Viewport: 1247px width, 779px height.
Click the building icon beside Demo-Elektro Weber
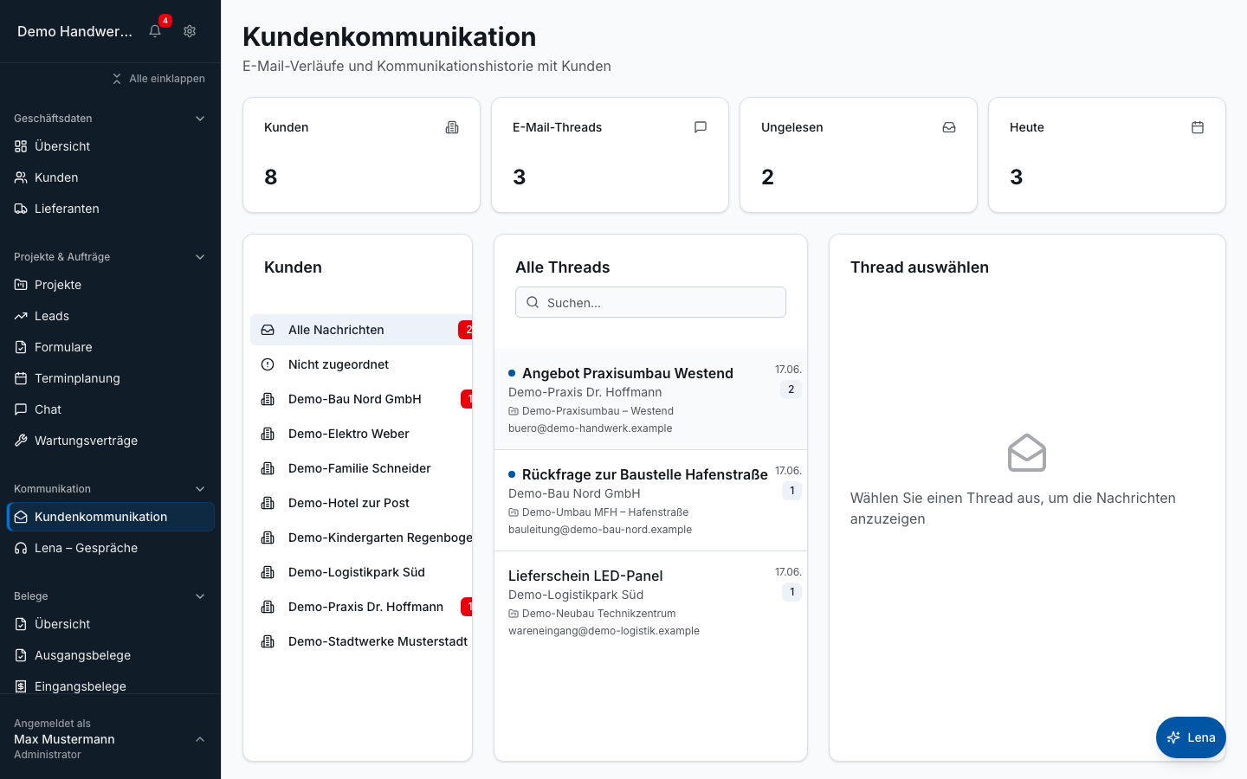pos(268,434)
